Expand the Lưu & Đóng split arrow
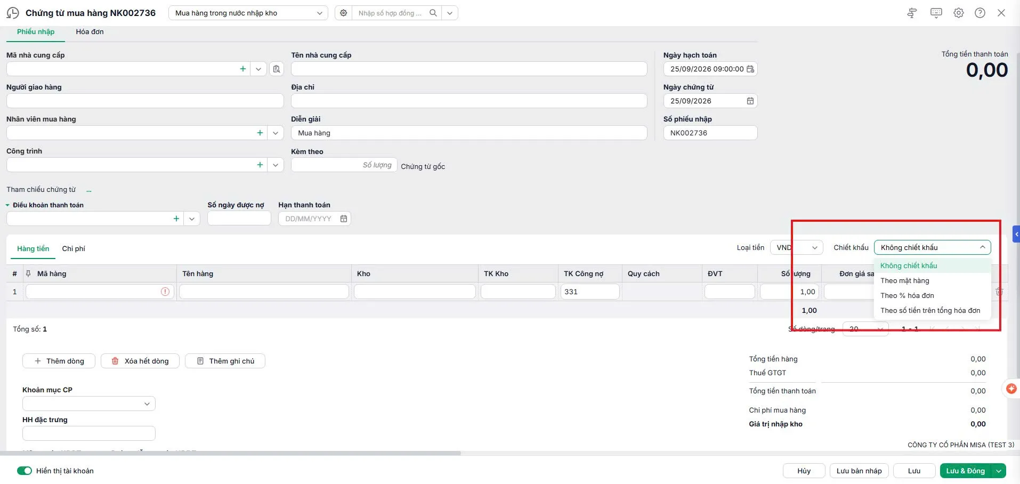The height and width of the screenshot is (484, 1020). click(x=999, y=471)
